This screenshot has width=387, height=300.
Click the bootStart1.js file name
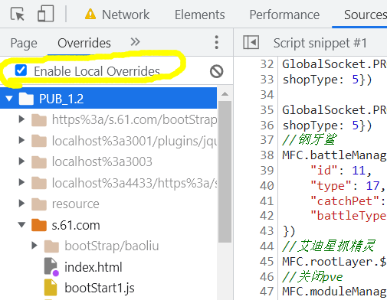click(x=100, y=288)
